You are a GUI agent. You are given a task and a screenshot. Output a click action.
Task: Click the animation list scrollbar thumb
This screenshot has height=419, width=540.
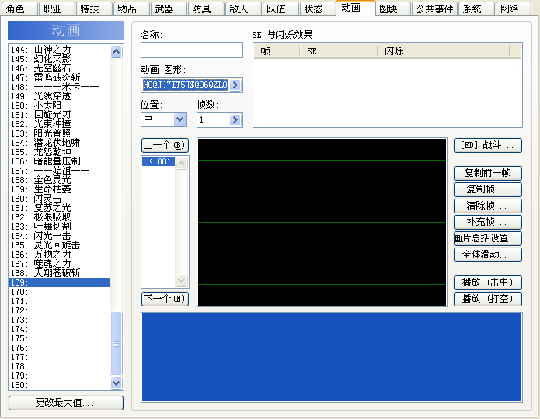[116, 344]
